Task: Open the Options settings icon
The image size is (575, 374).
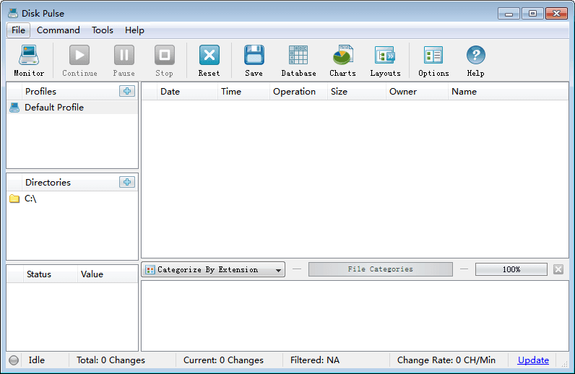Action: (x=433, y=56)
